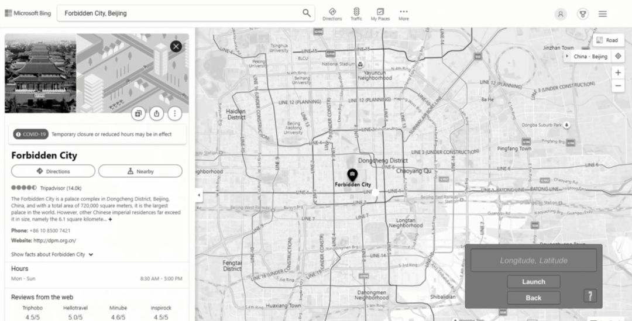Open the More menu
Viewport: 632px width, 321px height.
click(403, 14)
